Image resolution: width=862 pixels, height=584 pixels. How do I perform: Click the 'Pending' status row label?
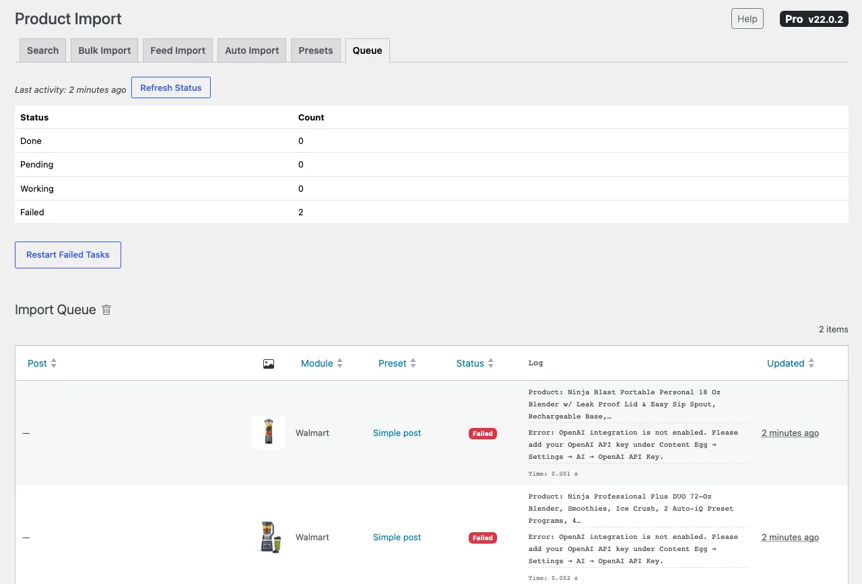37,165
